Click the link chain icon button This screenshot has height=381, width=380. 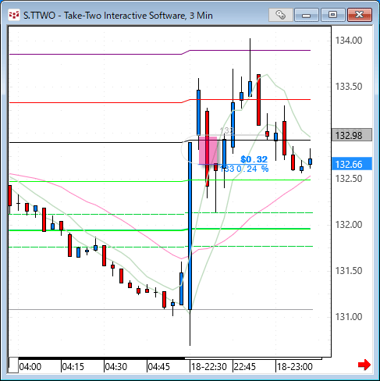(280, 15)
